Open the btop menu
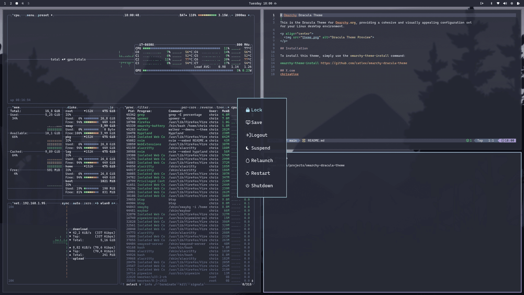 (30, 15)
